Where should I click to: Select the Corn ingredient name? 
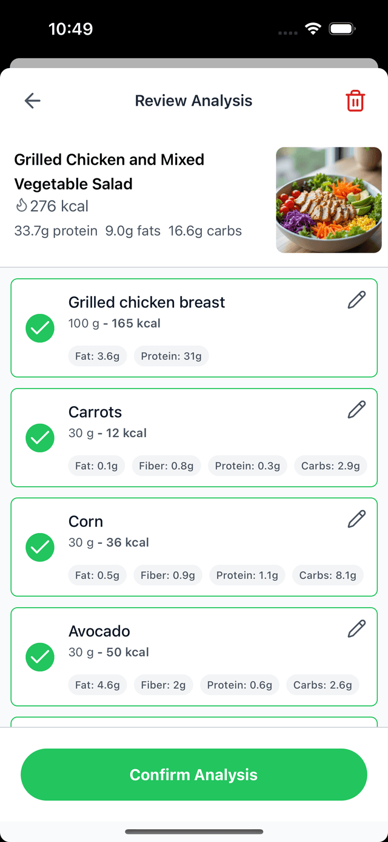point(85,521)
